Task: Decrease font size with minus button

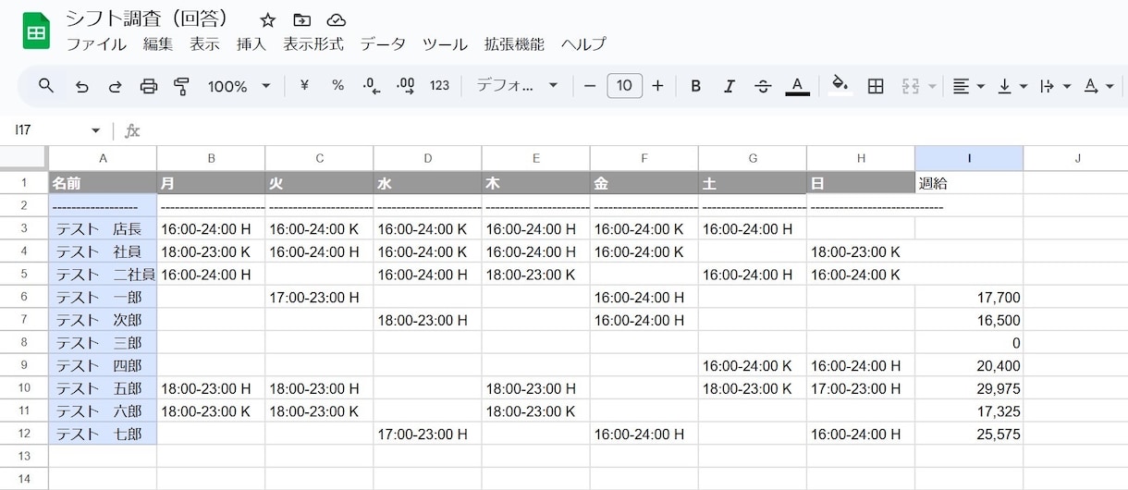Action: [590, 86]
